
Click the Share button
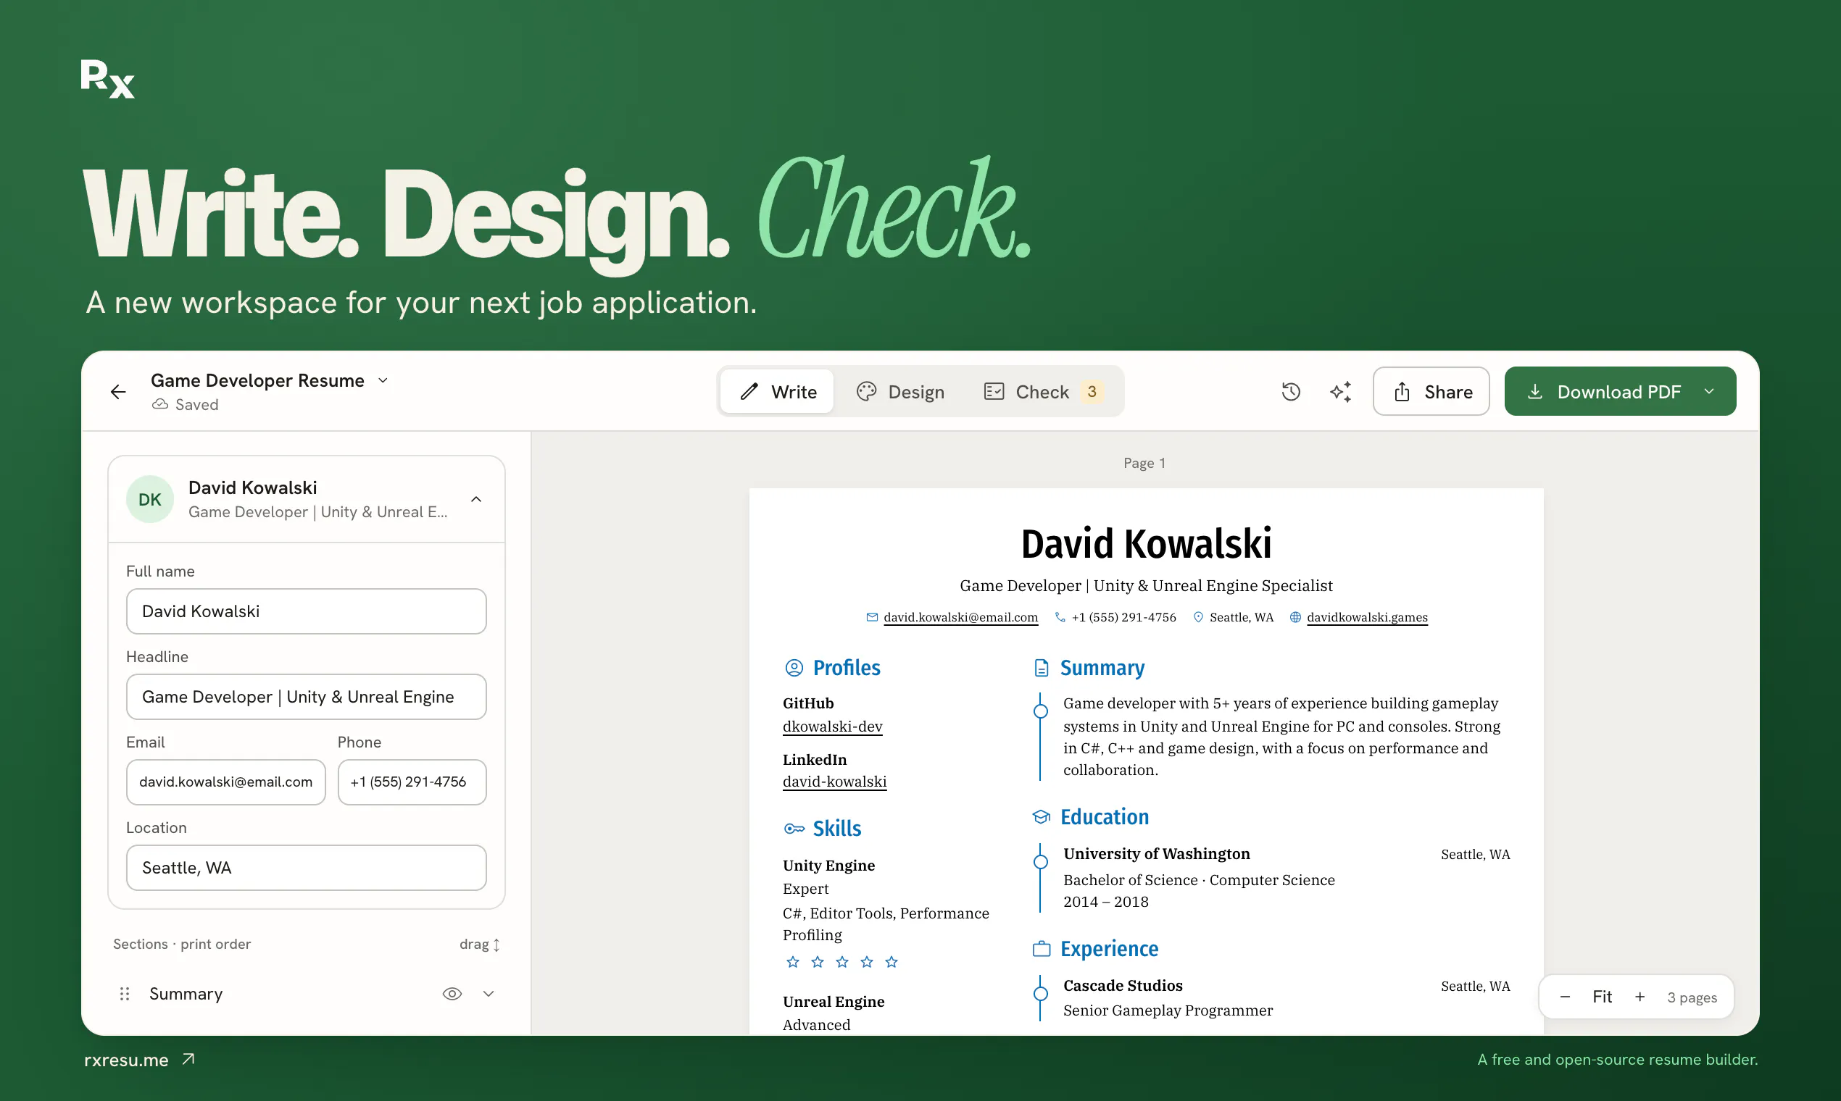point(1431,391)
